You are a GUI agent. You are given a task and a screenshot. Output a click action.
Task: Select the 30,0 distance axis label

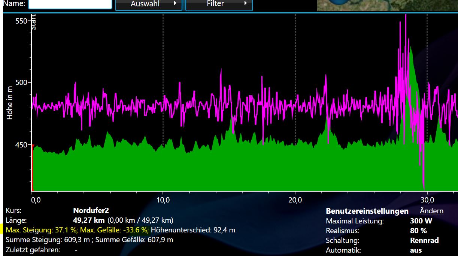pyautogui.click(x=427, y=200)
